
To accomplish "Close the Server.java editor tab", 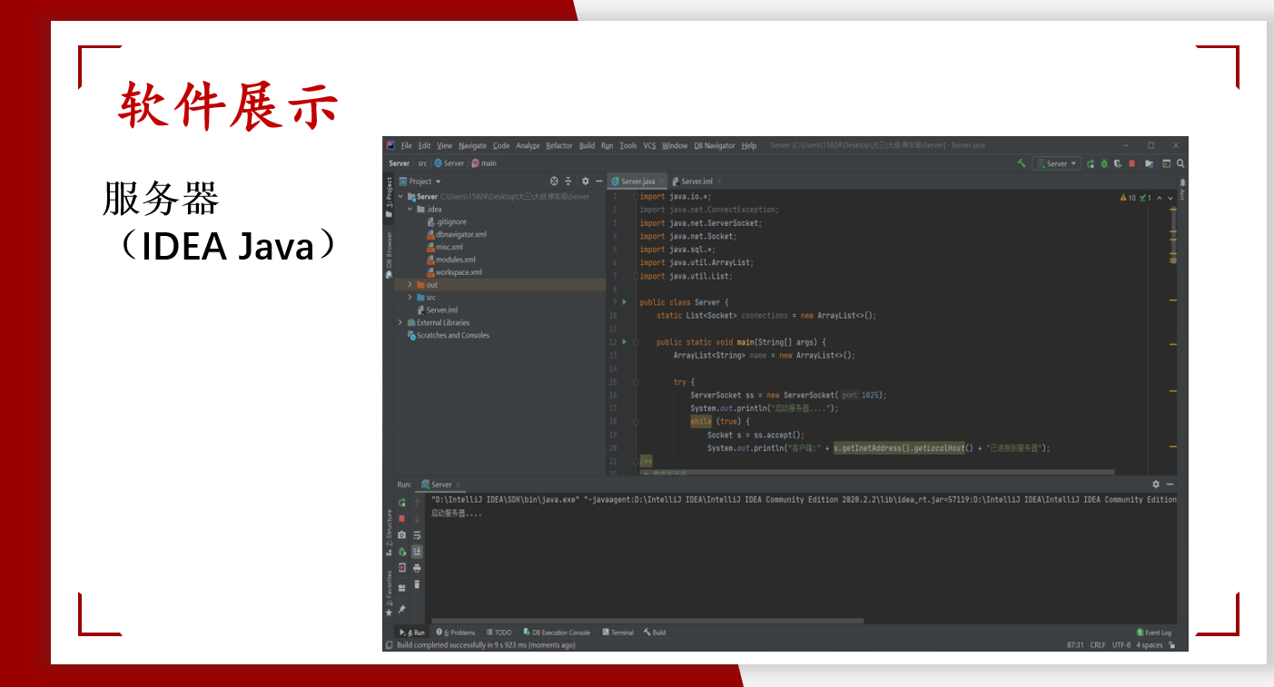I will pos(662,182).
